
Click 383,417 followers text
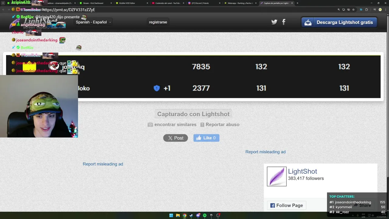(x=306, y=179)
